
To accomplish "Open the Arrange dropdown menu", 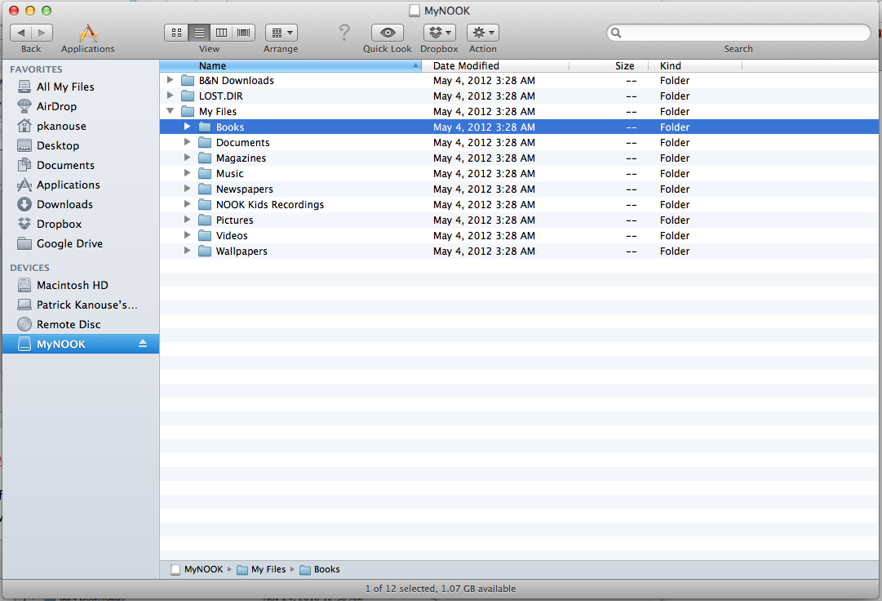I will (x=281, y=33).
